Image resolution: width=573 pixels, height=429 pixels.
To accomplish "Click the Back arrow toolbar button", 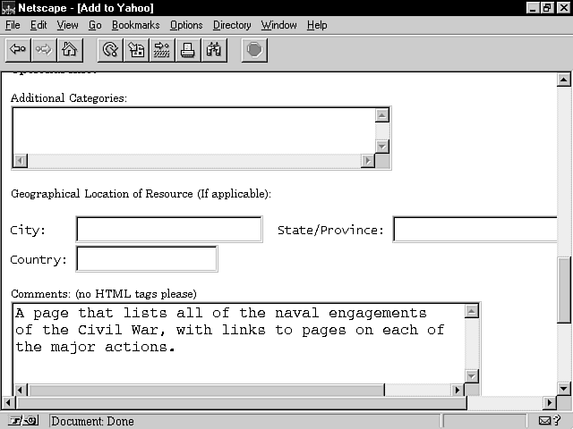I will pos(17,50).
